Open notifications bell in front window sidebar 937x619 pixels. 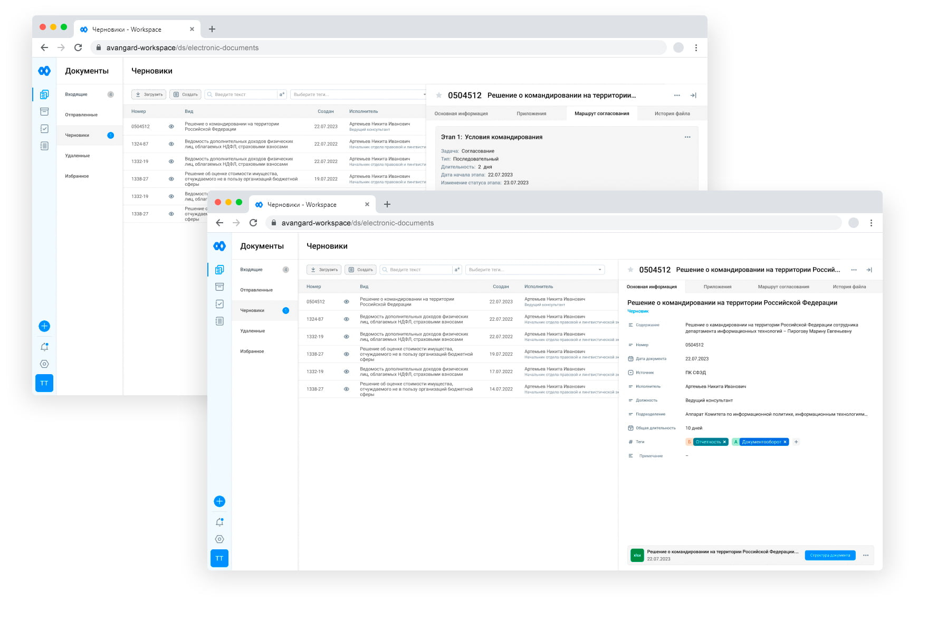pyautogui.click(x=219, y=522)
